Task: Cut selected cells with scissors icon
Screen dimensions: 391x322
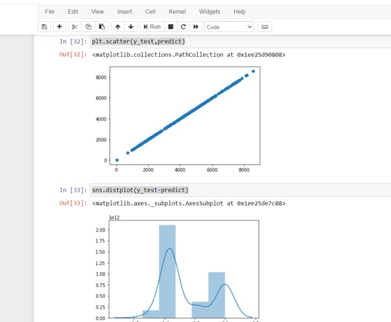Action: [75, 26]
